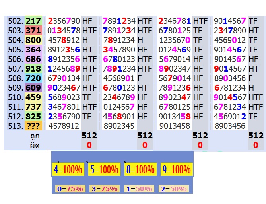The width and height of the screenshot is (266, 204).
Task: Select the 8=100% yellow box
Action: (x=140, y=169)
